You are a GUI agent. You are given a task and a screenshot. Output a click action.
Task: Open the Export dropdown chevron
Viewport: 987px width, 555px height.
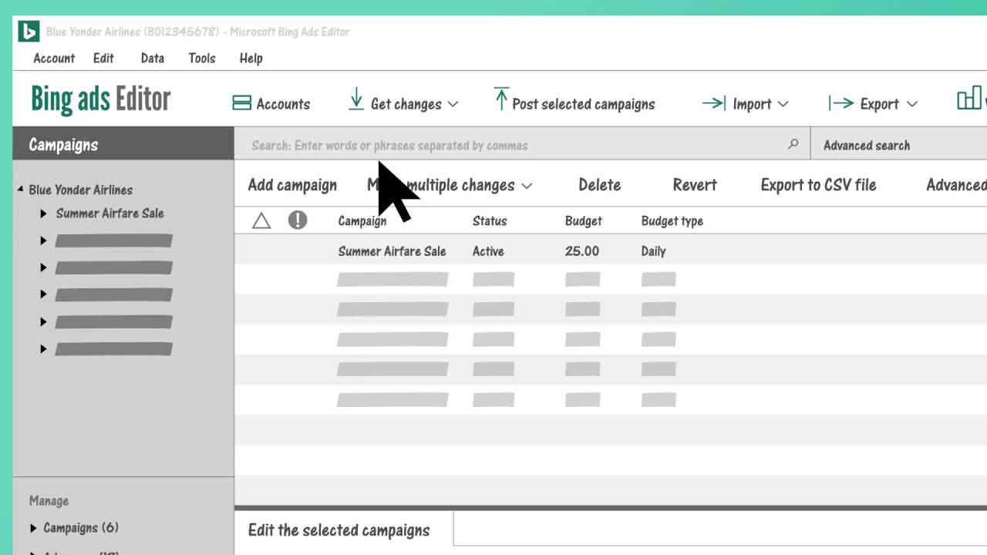click(912, 104)
